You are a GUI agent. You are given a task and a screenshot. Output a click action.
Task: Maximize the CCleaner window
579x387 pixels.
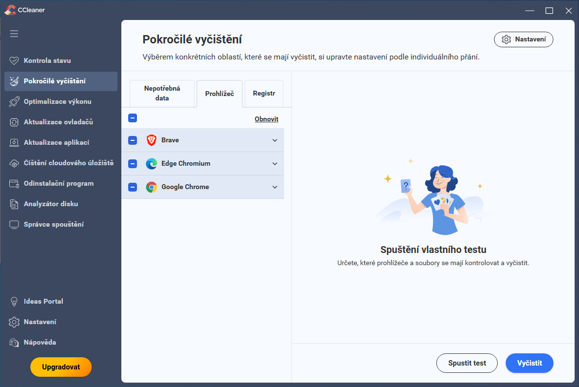[x=549, y=11]
